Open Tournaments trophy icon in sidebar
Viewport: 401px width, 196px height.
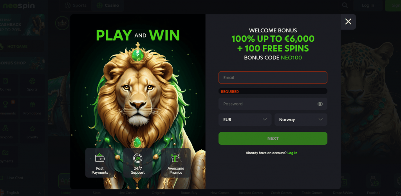coord(5,104)
